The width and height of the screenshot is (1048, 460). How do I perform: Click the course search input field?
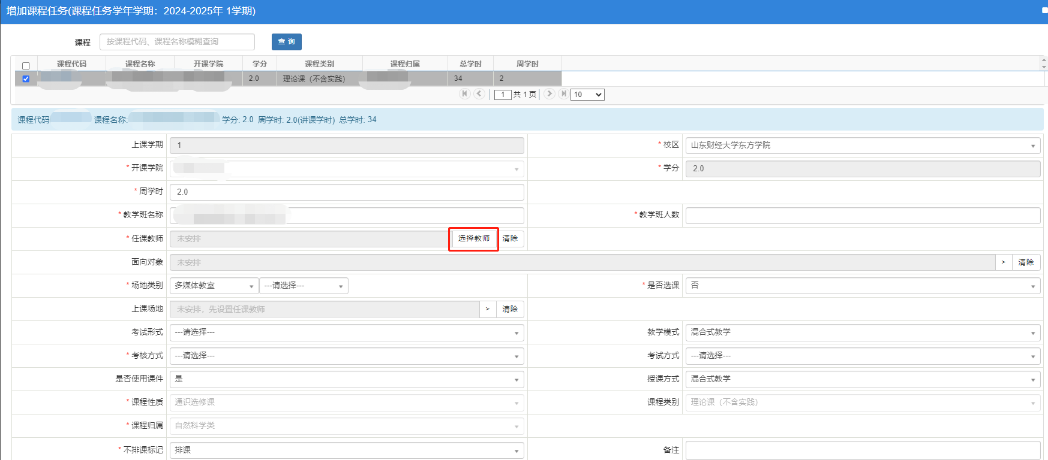[x=177, y=42]
